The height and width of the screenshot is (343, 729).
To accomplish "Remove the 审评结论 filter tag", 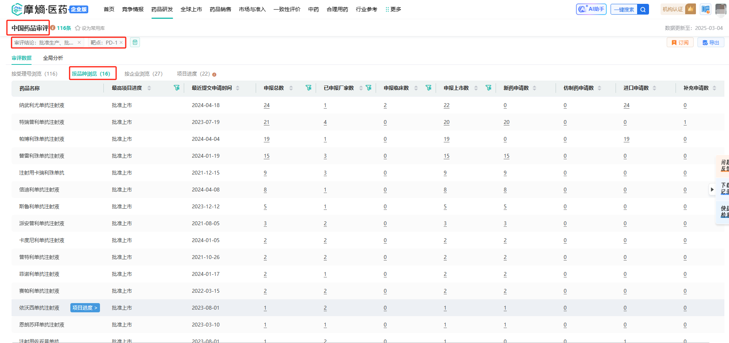I will [x=79, y=43].
